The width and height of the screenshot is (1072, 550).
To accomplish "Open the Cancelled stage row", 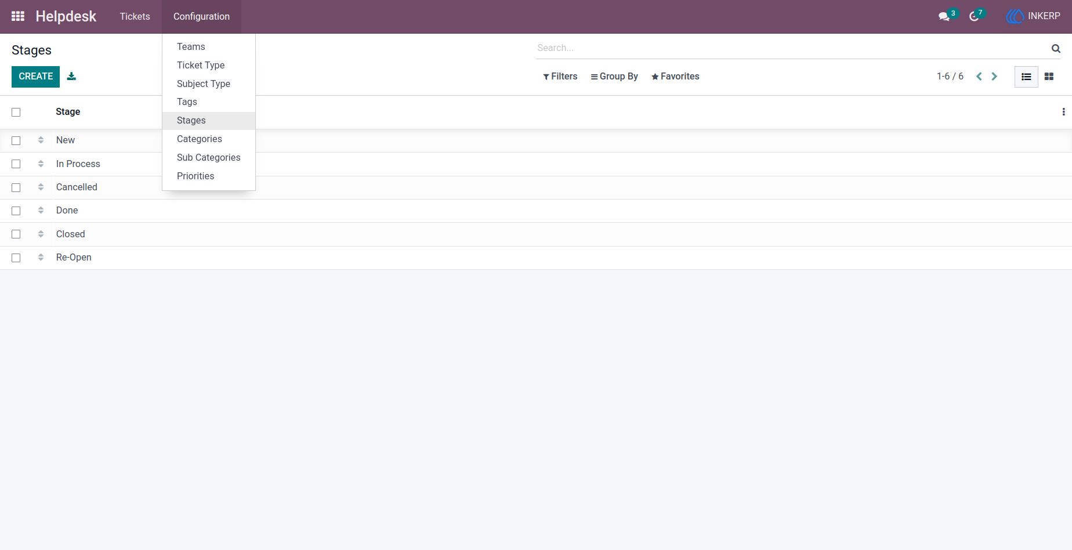I will pyautogui.click(x=536, y=187).
